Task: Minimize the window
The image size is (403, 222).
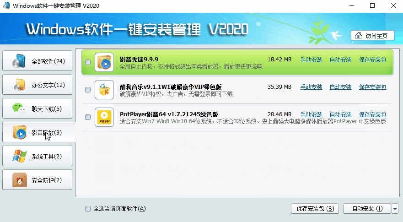Action: click(352, 5)
